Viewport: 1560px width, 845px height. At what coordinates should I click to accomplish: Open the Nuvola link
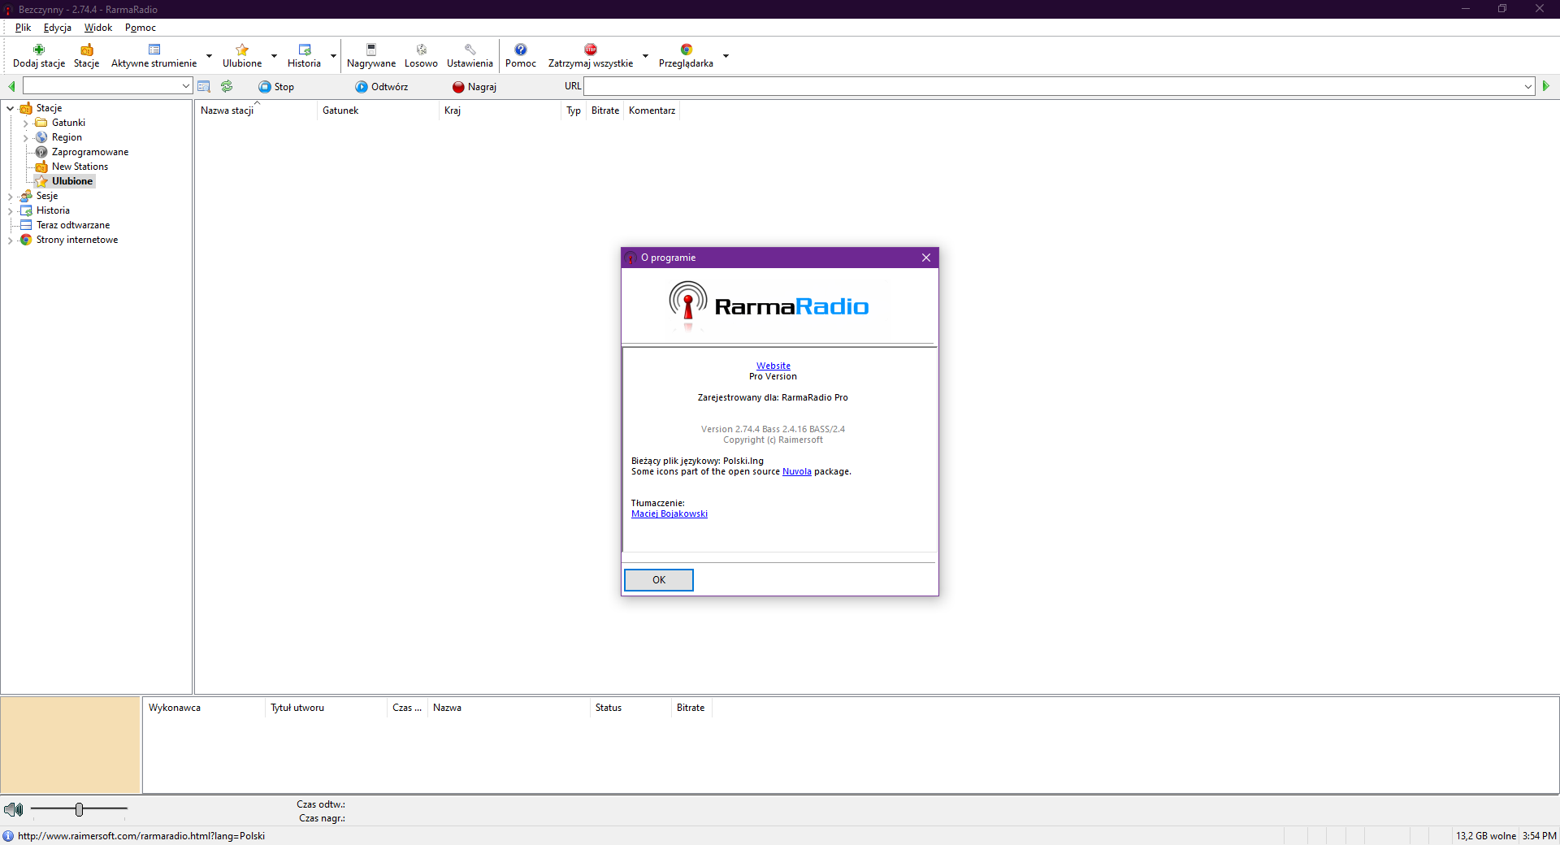797,471
